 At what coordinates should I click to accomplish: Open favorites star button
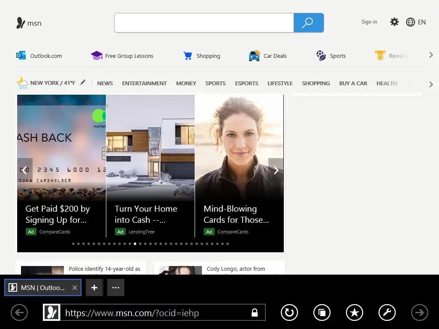[x=355, y=312]
